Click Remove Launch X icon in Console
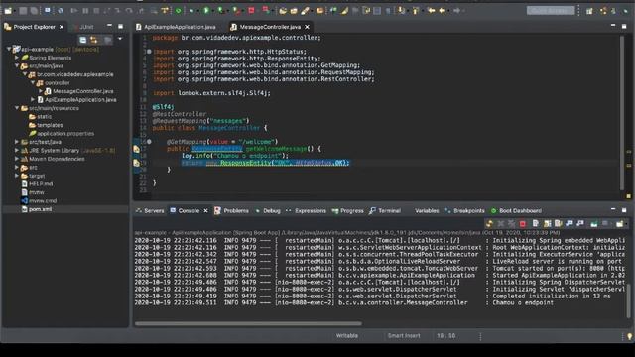Screen dimensions: 635x357 coord(500,224)
